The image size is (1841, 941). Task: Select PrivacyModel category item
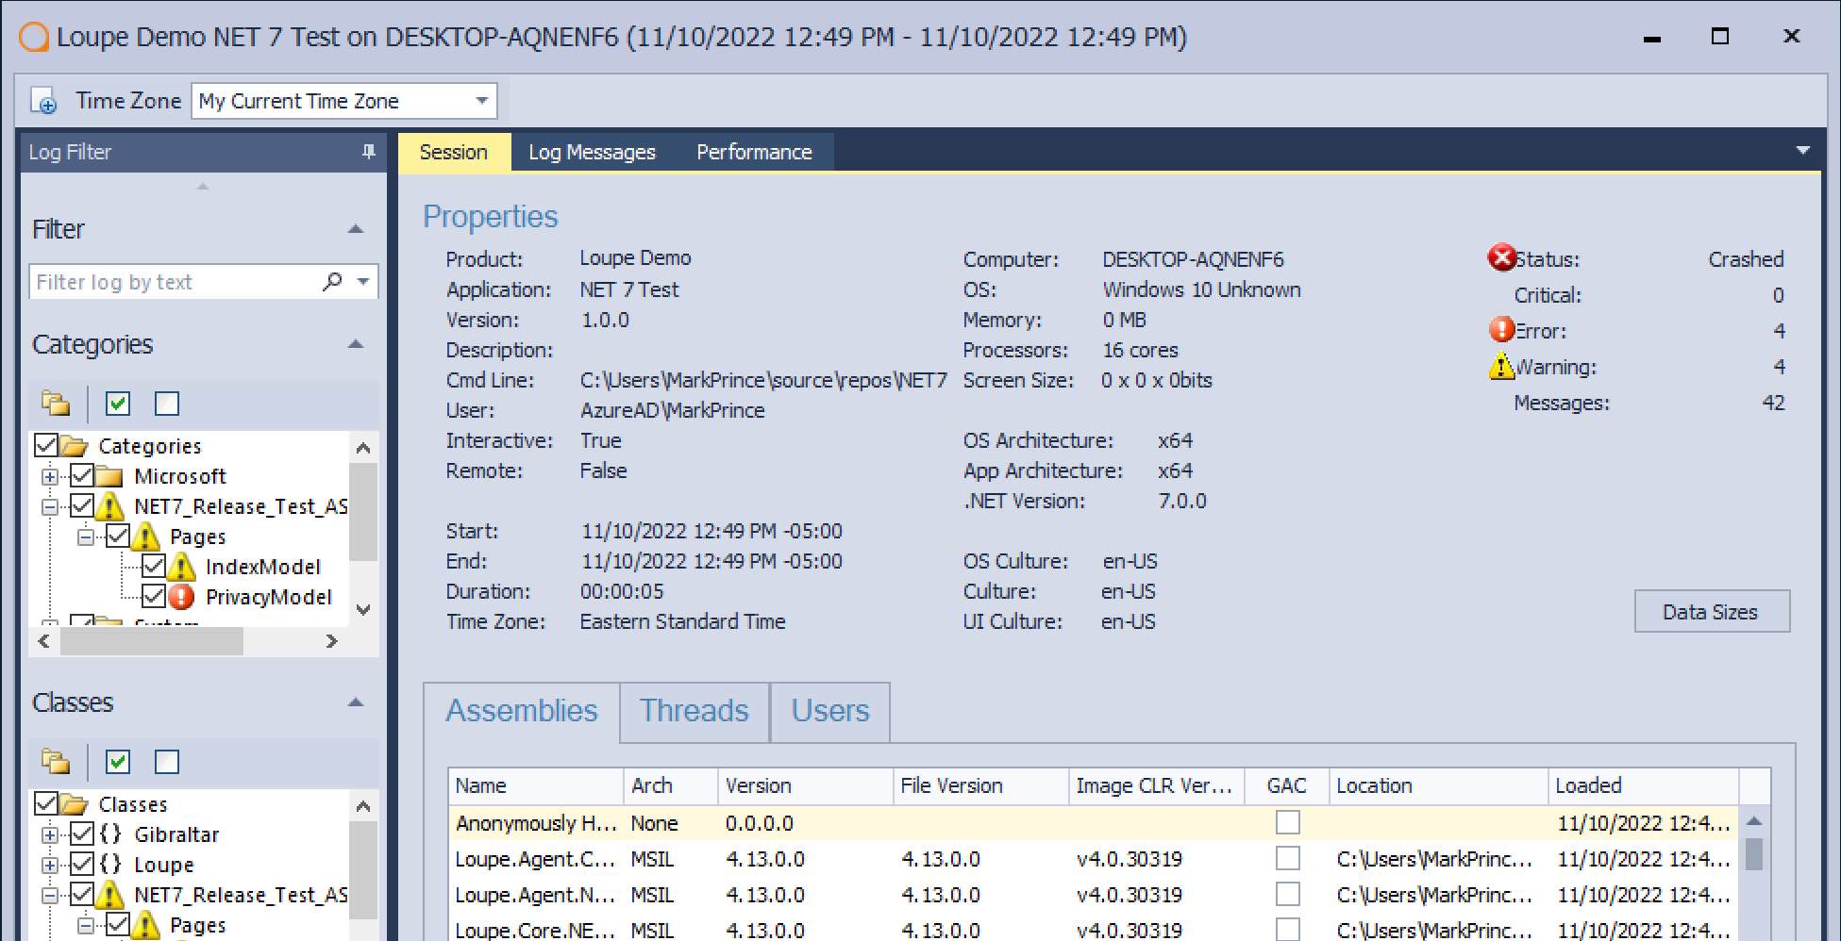tap(269, 597)
